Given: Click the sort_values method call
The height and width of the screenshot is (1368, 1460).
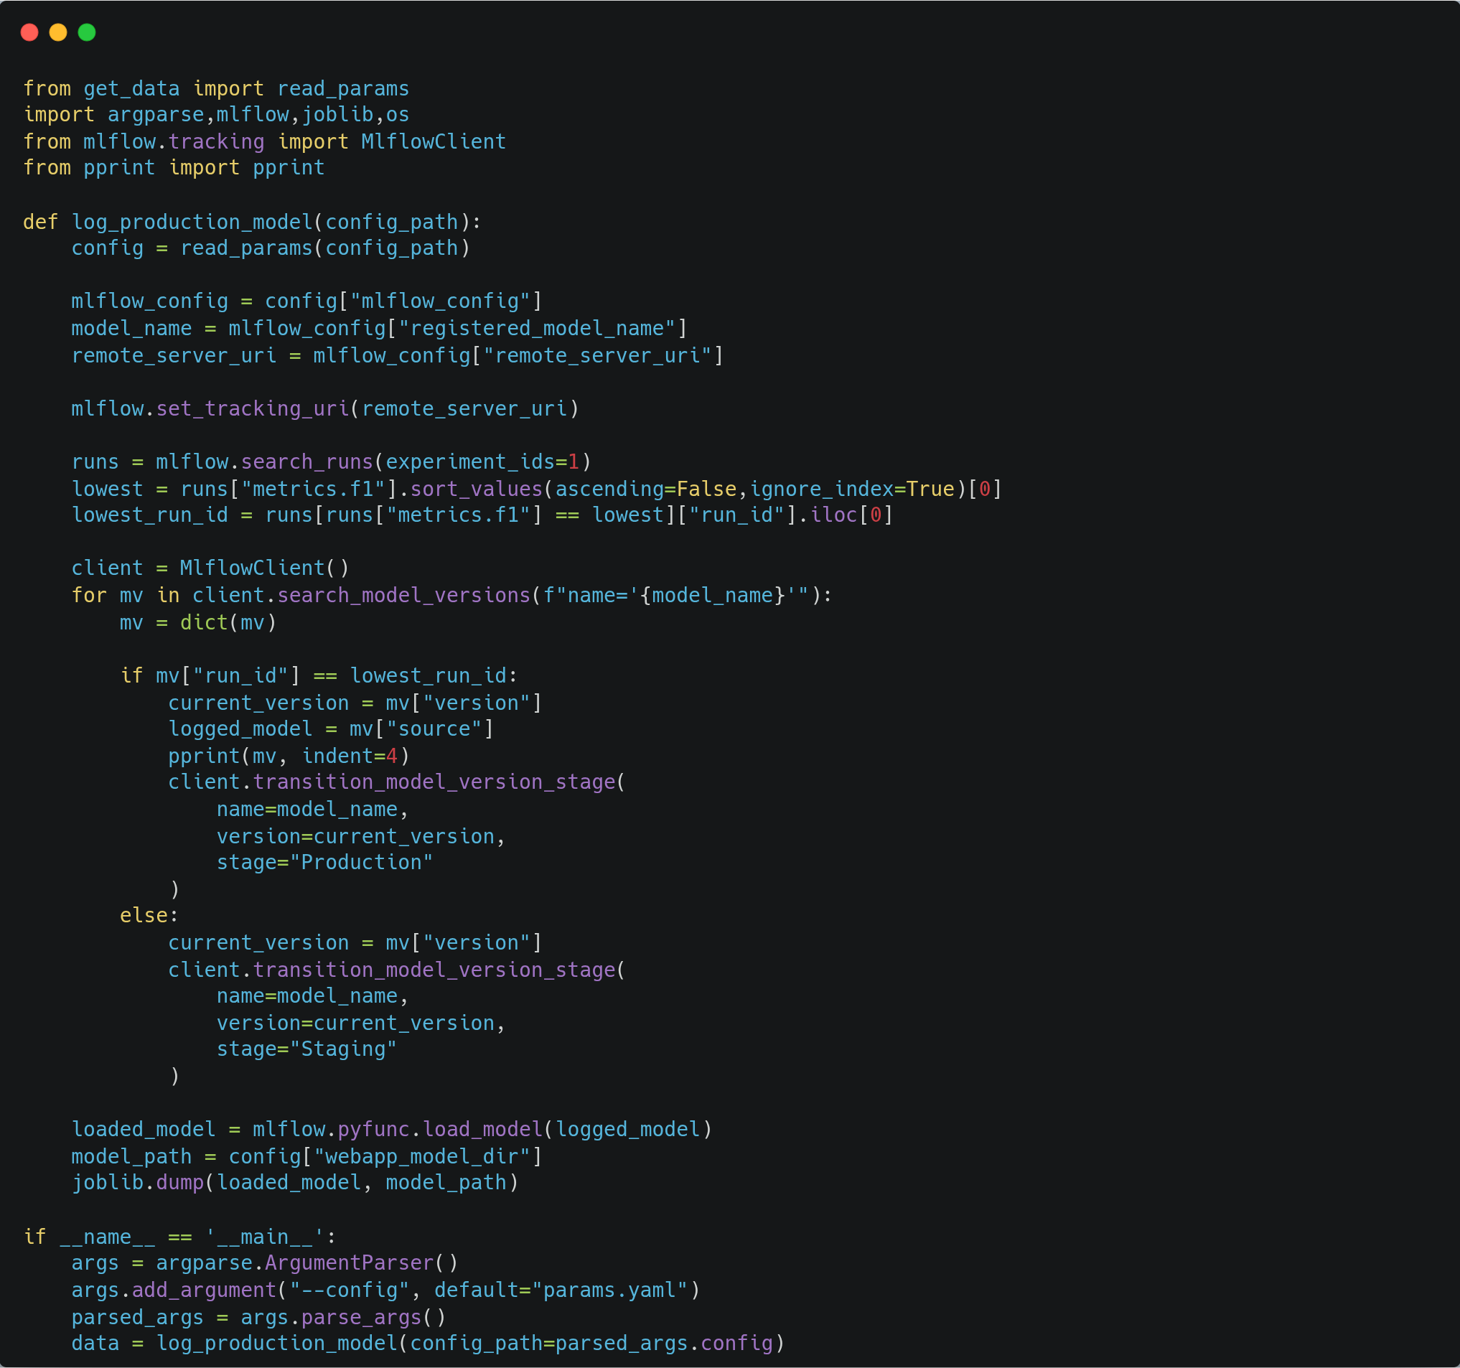Looking at the screenshot, I should (x=476, y=489).
